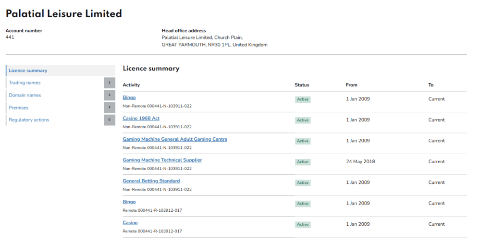Viewport: 492px width, 242px height.
Task: Click Active badge for Adult Gaming Centre row
Action: click(x=303, y=141)
